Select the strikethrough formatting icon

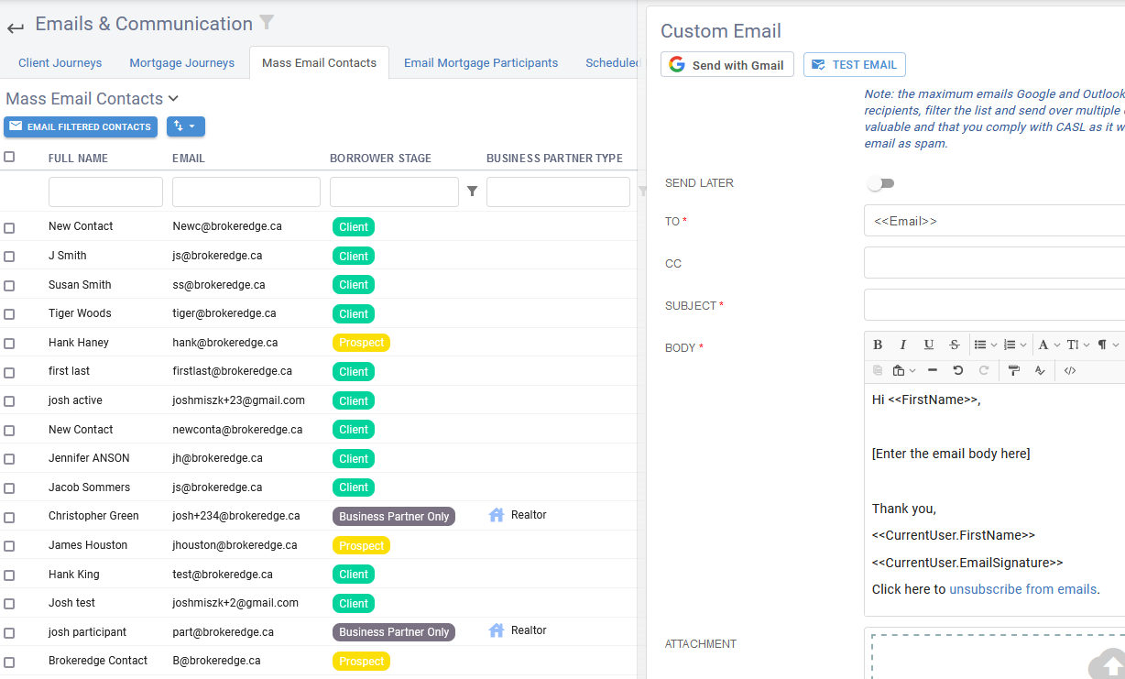point(954,345)
